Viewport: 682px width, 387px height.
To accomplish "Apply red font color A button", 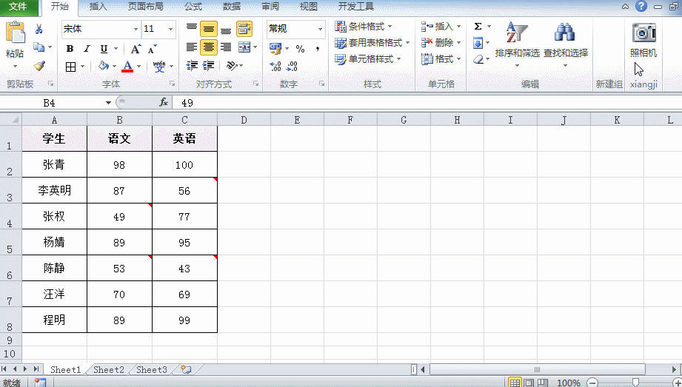I will (127, 66).
